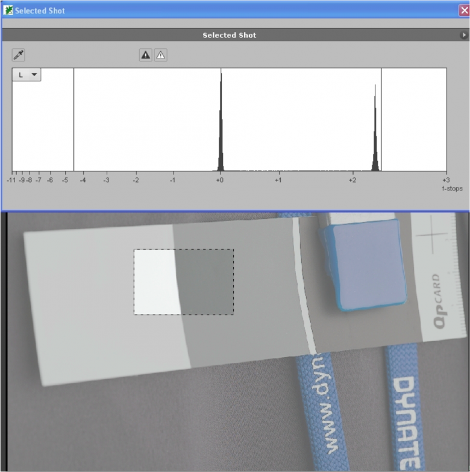470x472 pixels.
Task: Click the +1 axis label
Action: pos(278,180)
